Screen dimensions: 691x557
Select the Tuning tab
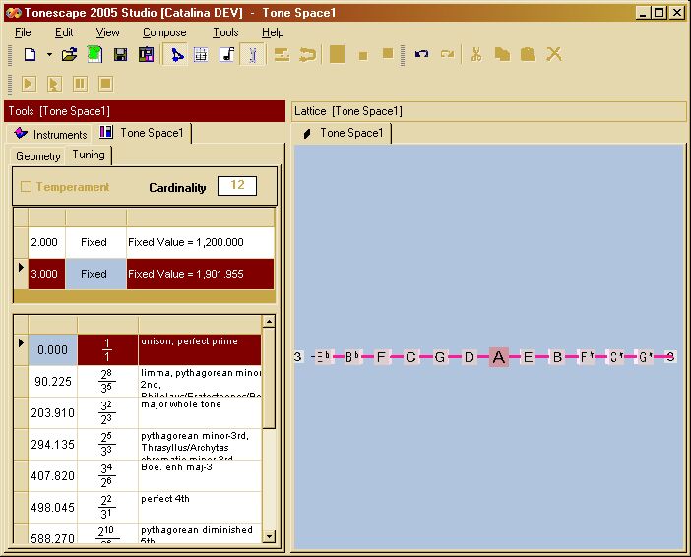[x=89, y=155]
